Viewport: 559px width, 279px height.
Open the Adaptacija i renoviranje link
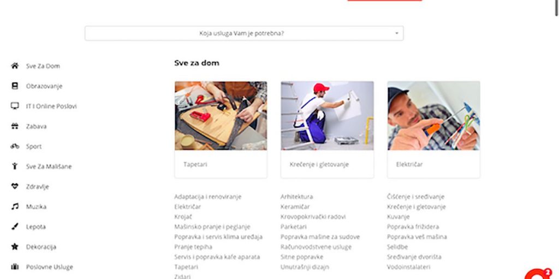point(208,196)
